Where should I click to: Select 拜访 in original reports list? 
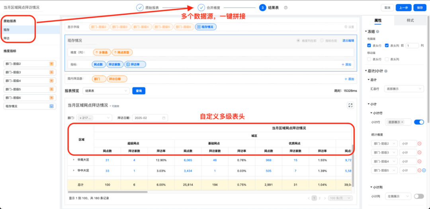tap(30, 39)
